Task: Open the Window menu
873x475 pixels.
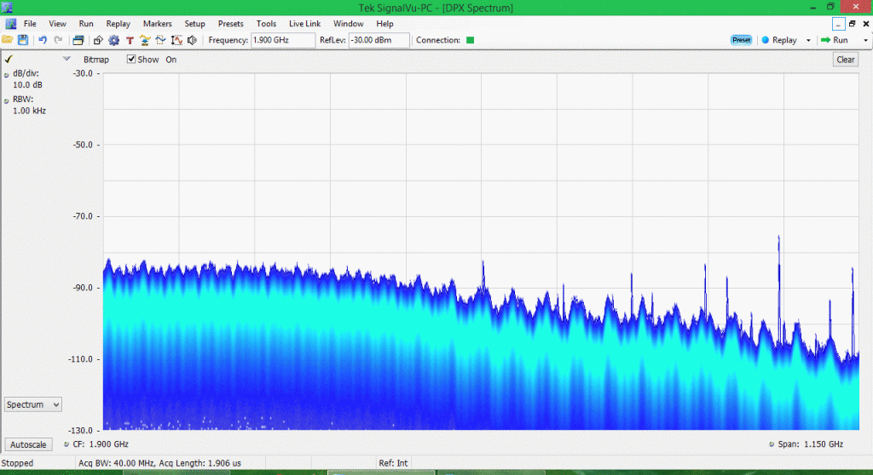Action: 349,23
